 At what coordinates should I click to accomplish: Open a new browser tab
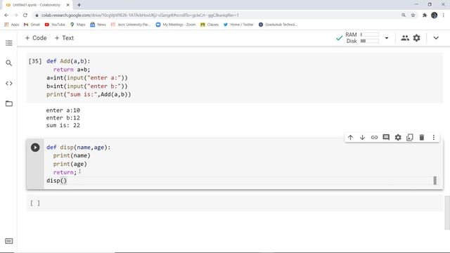[x=79, y=5]
